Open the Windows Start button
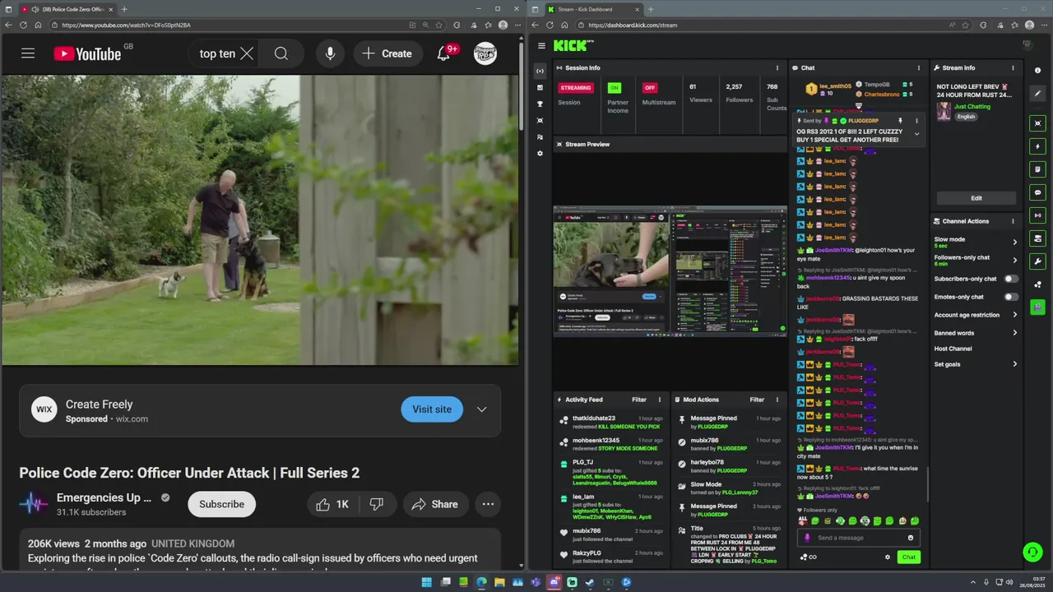Screen dimensions: 1053x592 tap(426, 582)
